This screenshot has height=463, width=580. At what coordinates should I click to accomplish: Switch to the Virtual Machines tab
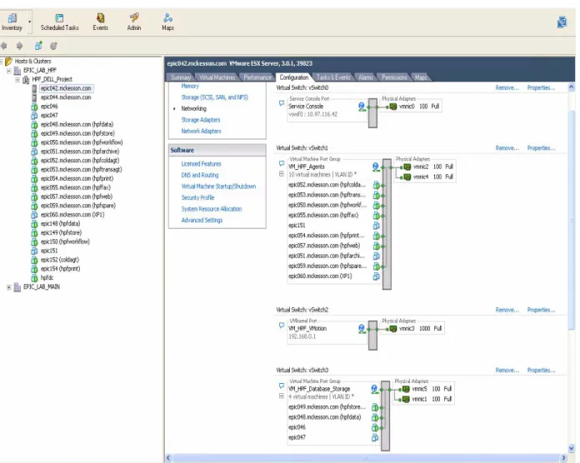pyautogui.click(x=217, y=77)
